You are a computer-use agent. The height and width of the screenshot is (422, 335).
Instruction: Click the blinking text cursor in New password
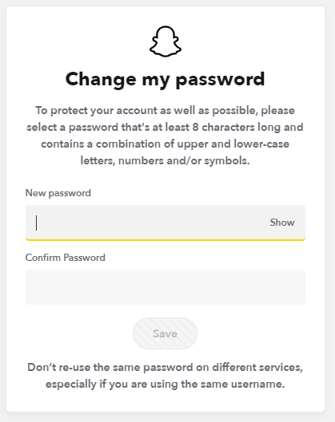pyautogui.click(x=37, y=223)
